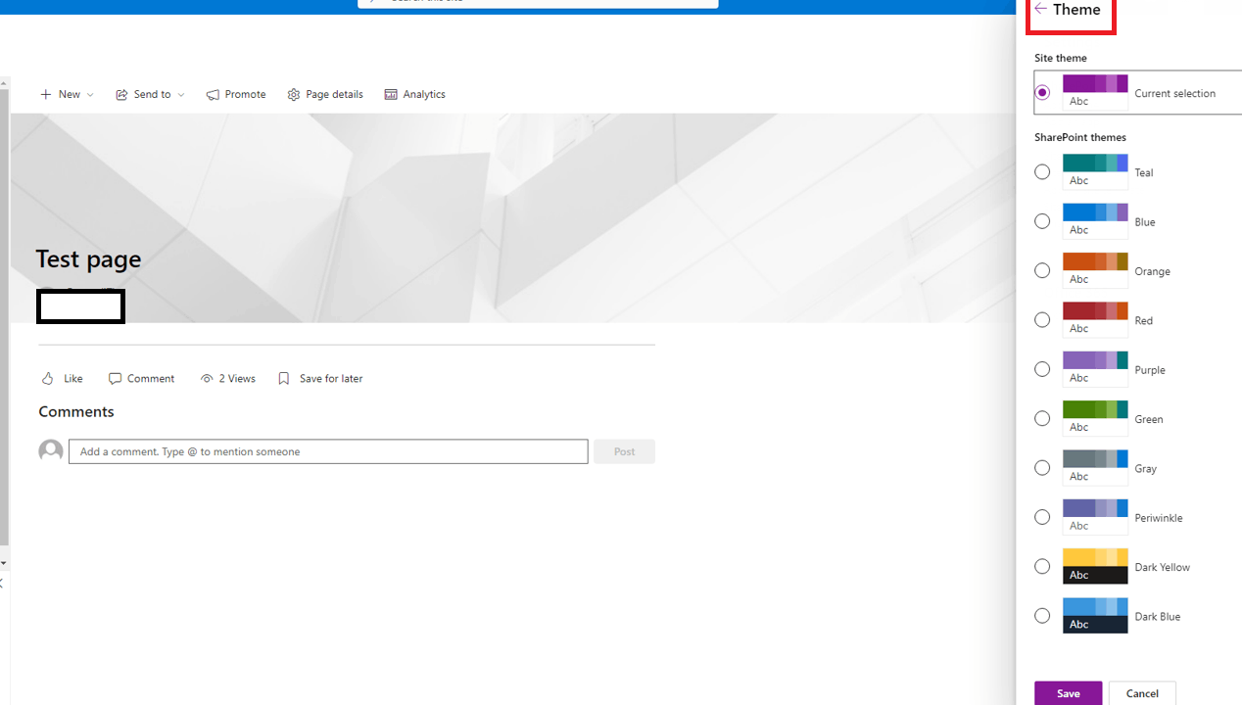Click the Orange theme color swatch
This screenshot has height=705, width=1242.
(1095, 270)
